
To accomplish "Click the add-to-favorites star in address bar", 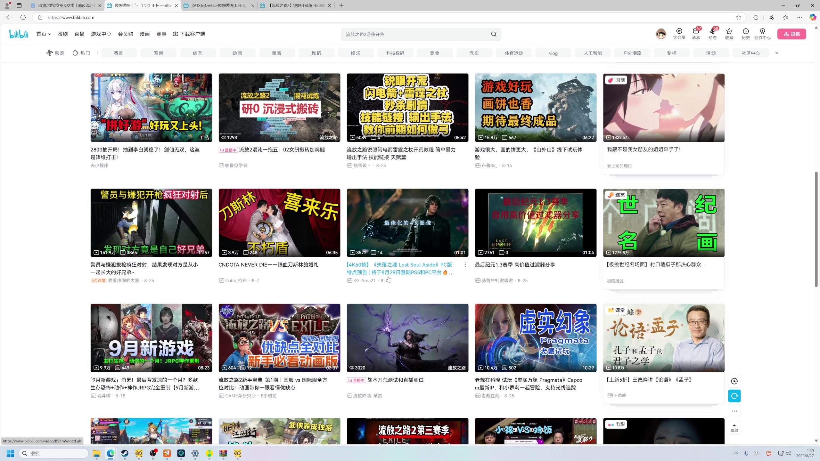I will click(x=739, y=17).
